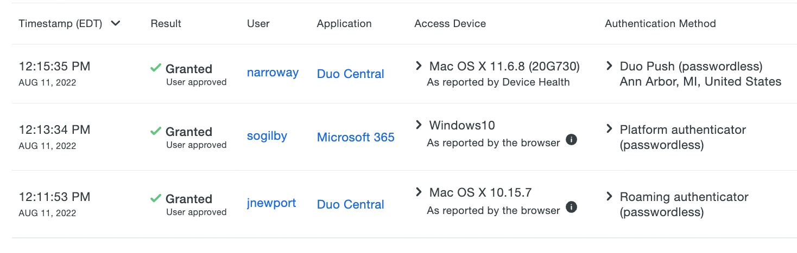Toggle the sort arrow next to Timestamp (EDT)
Image resolution: width=797 pixels, height=253 pixels.
115,23
